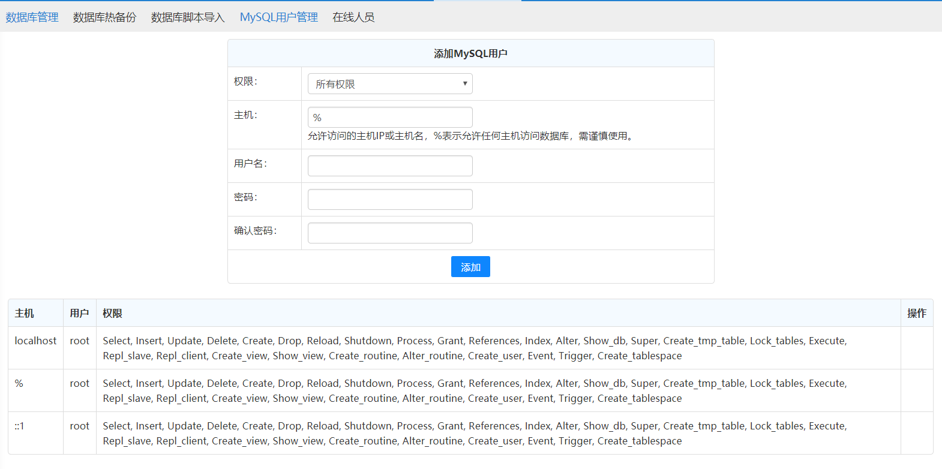Select the % host cell in user table
Image resolution: width=942 pixels, height=469 pixels.
[19, 383]
